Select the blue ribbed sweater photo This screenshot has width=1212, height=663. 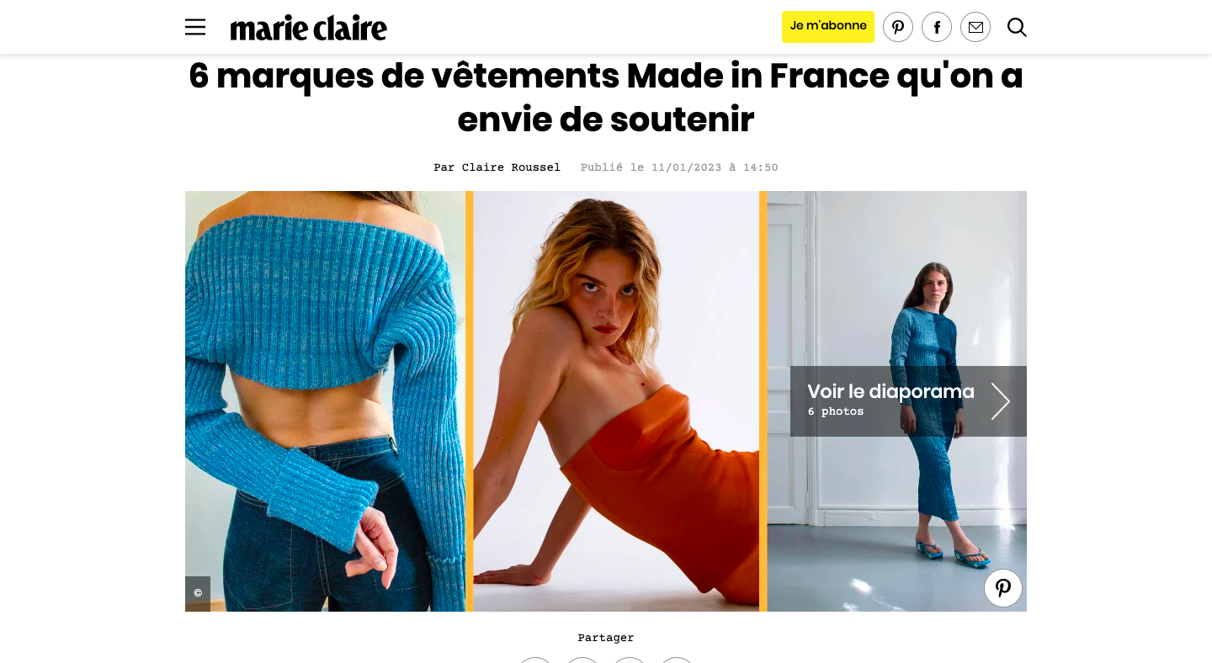coord(325,401)
